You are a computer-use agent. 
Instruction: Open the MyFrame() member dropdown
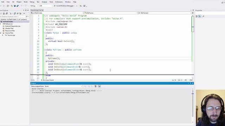pyautogui.click(x=165, y=13)
